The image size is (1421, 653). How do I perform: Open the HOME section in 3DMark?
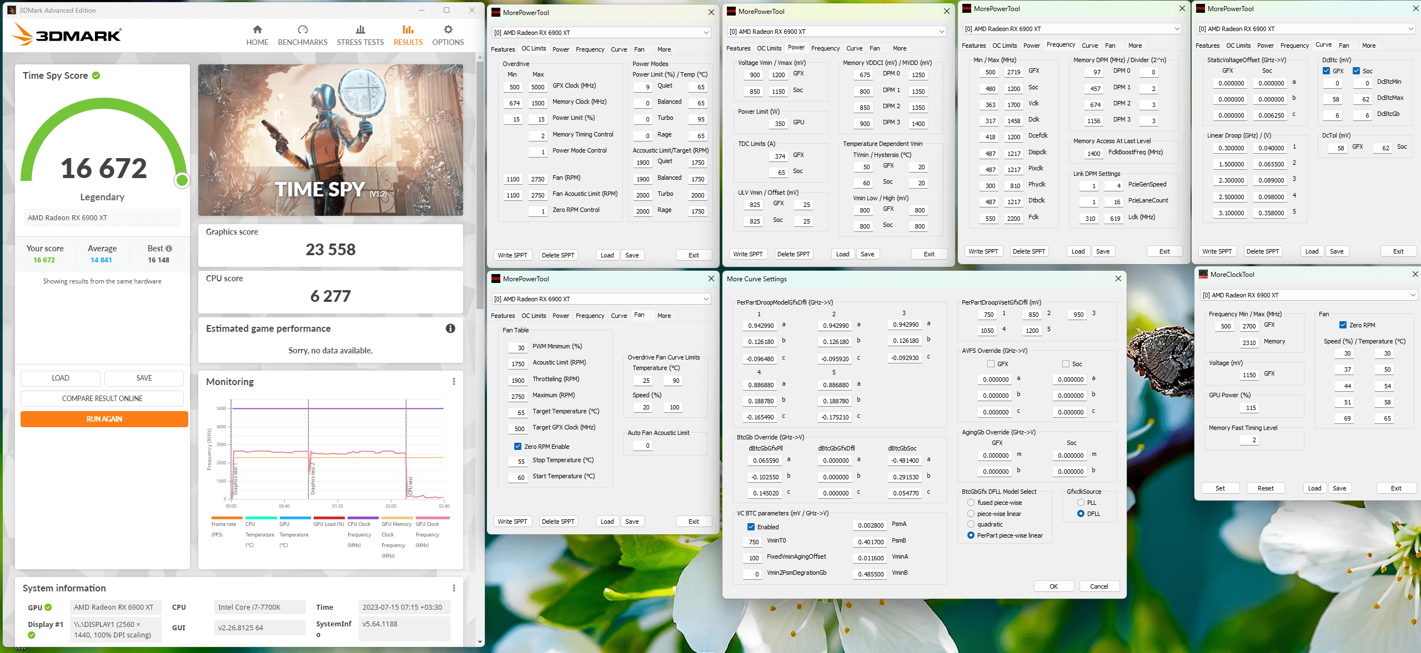coord(257,36)
